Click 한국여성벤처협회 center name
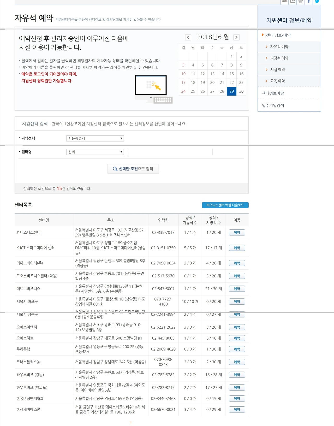Image resolution: width=334 pixels, height=426 pixels. pos(30,399)
